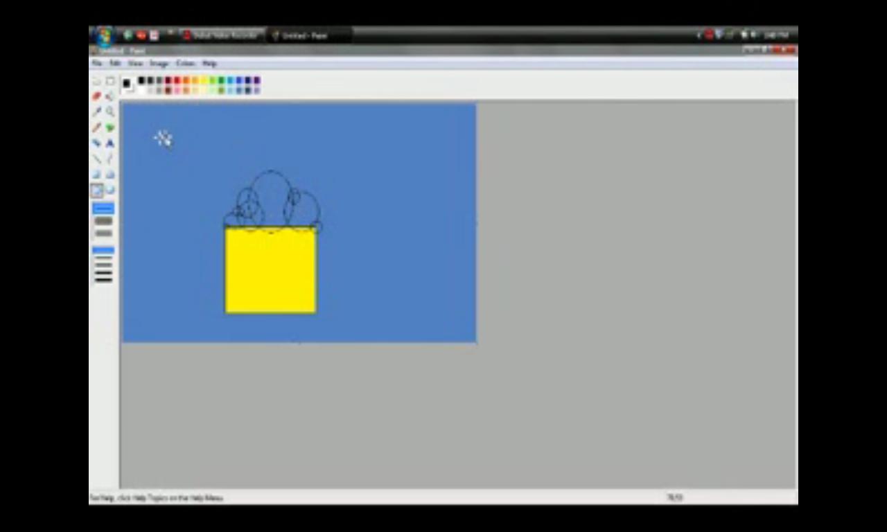This screenshot has width=887, height=532.
Task: Click the yellow square on the canvas
Action: [x=271, y=271]
